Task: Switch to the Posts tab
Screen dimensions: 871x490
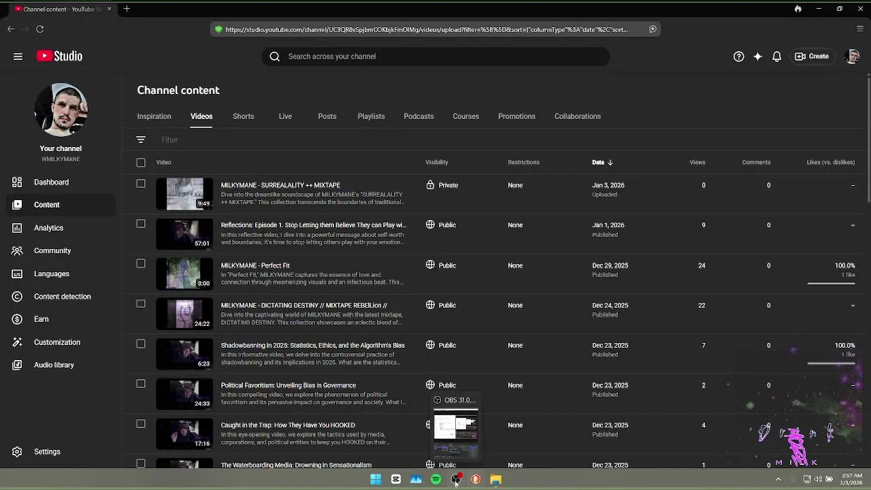Action: 327,116
